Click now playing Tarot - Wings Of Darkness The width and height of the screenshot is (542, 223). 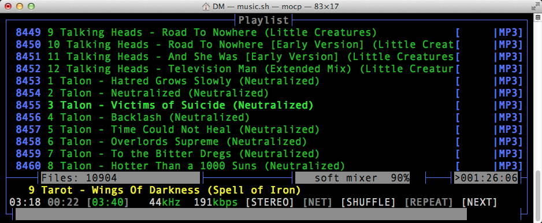[x=165, y=190]
